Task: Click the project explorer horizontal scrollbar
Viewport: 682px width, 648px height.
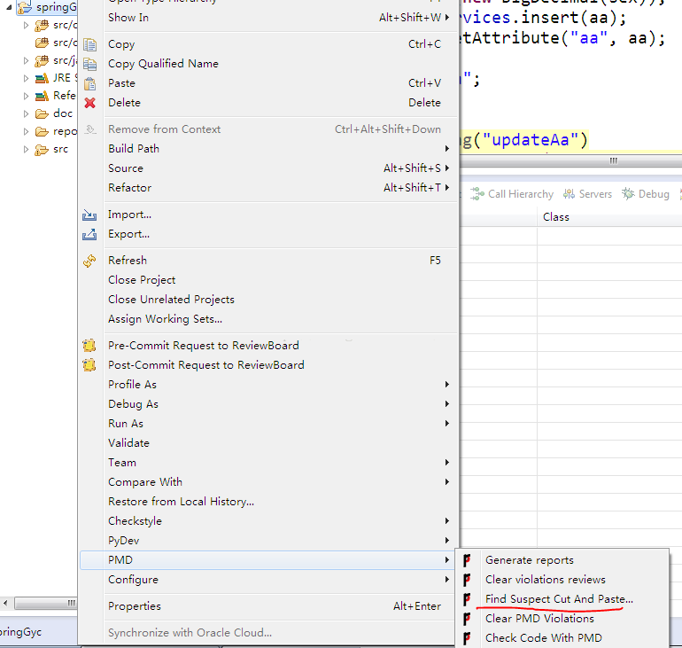Action: coord(45,603)
